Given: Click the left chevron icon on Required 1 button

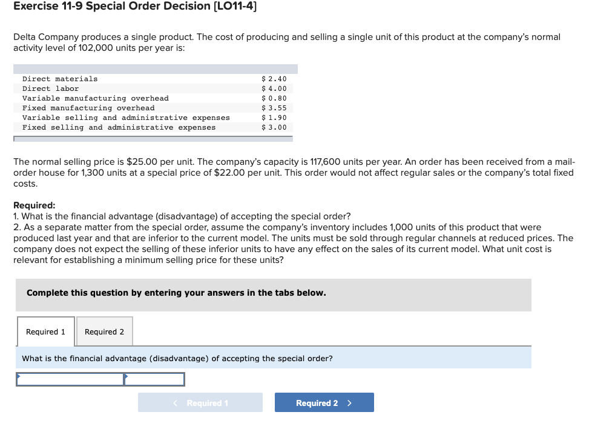Looking at the screenshot, I should tap(174, 402).
